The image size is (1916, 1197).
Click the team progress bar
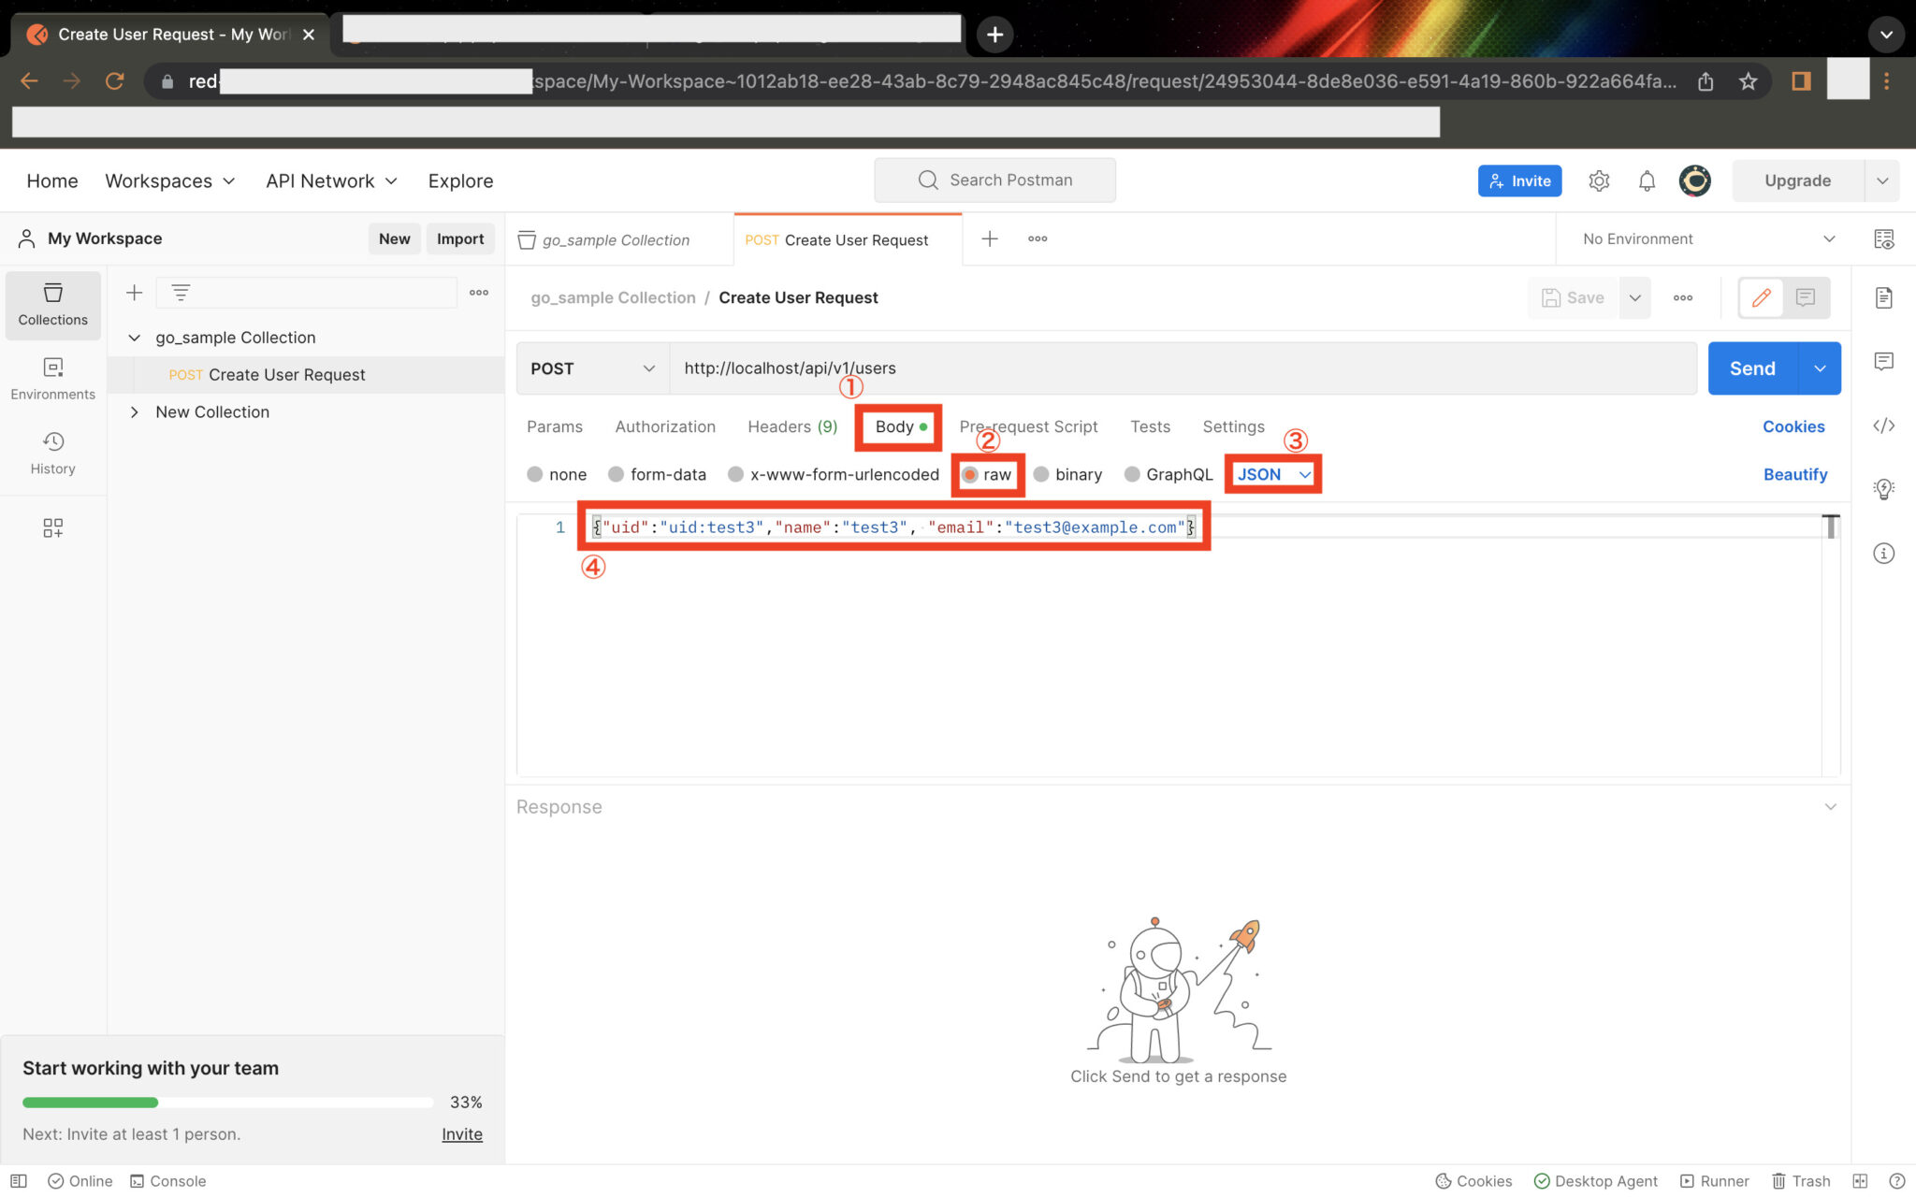[227, 1103]
